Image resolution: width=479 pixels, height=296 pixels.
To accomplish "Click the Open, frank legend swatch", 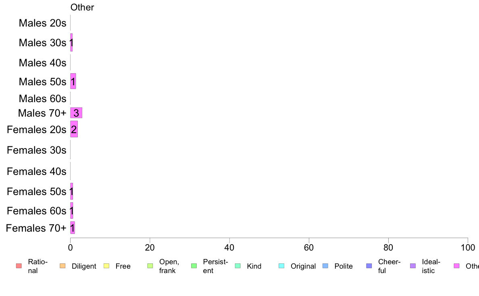I will coord(150,266).
